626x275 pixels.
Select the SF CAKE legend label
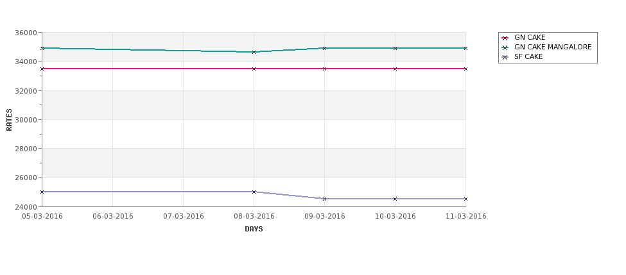click(x=528, y=56)
